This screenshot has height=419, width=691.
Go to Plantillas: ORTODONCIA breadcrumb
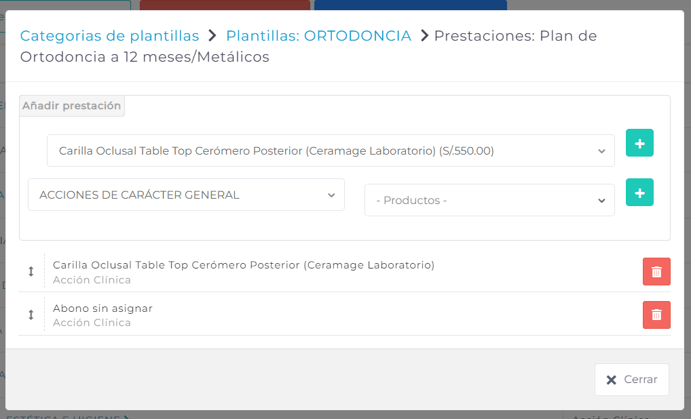coord(318,36)
